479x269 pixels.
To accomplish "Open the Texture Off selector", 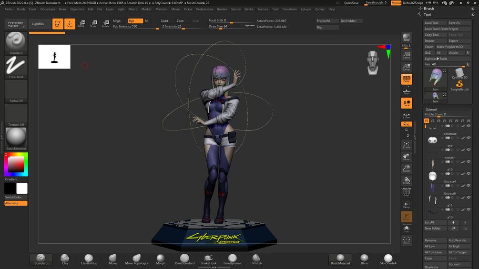I will [x=16, y=115].
